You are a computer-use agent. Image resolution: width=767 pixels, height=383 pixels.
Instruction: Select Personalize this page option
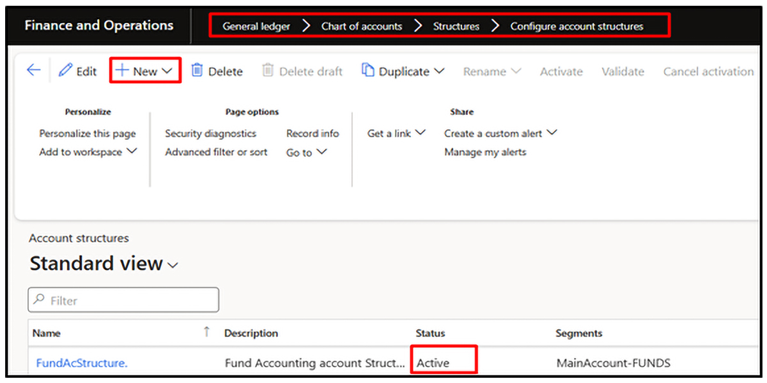click(88, 133)
